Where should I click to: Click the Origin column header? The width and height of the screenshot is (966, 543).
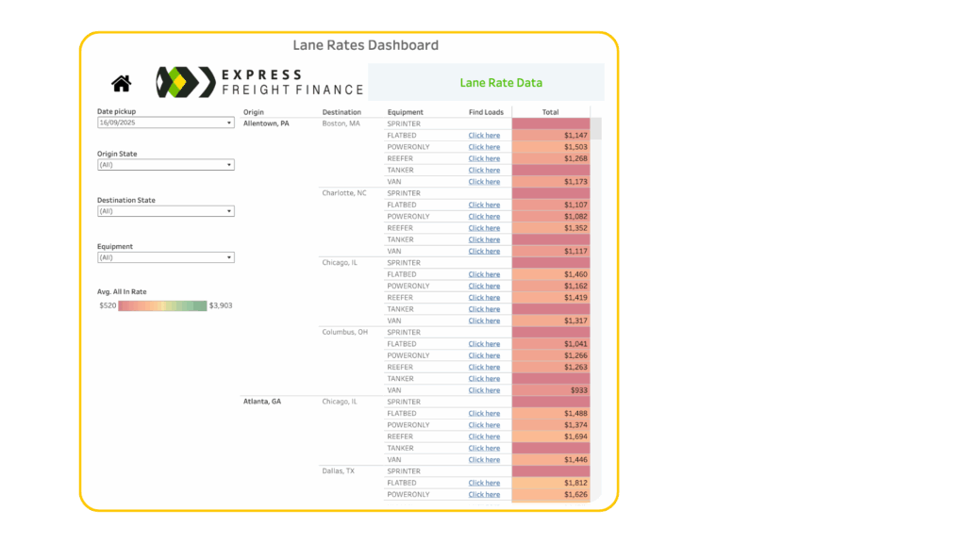(x=254, y=112)
